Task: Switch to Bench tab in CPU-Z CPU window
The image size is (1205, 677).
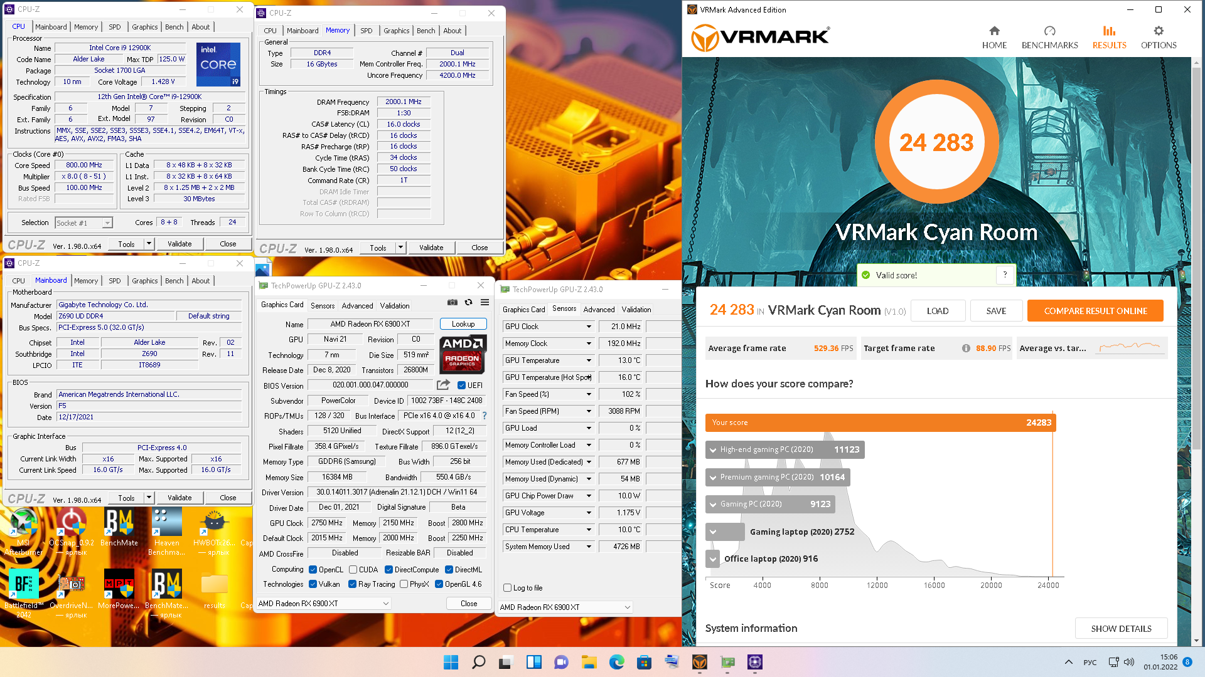Action: point(174,27)
